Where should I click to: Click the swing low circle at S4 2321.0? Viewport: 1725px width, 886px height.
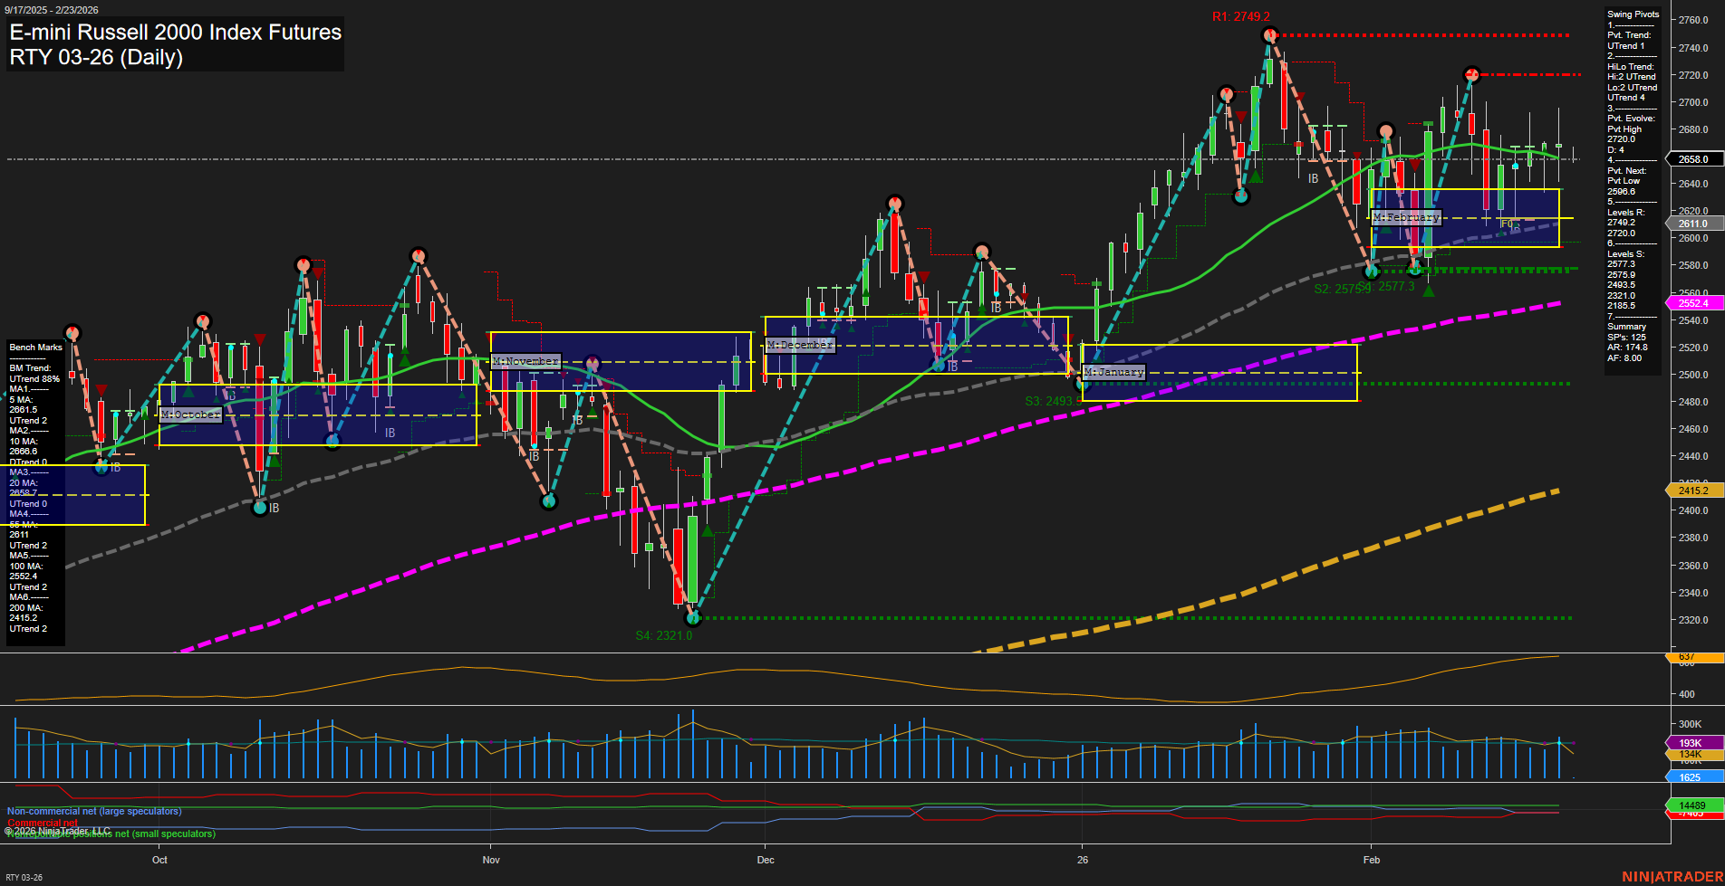coord(693,618)
